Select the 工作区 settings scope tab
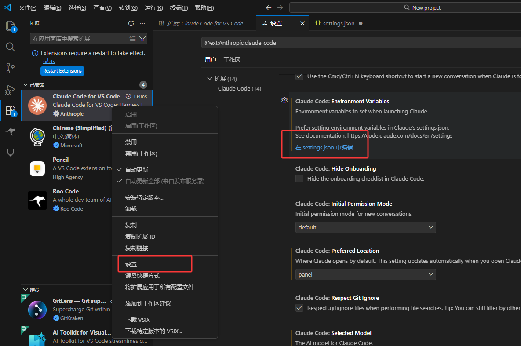Screen dimensions: 521x346 coord(232,60)
